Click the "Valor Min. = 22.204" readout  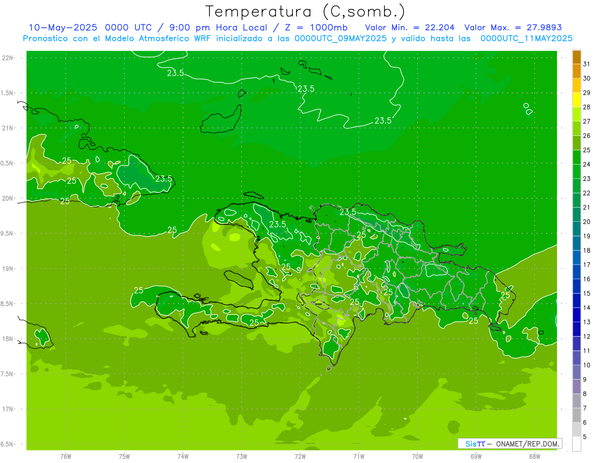coord(409,27)
